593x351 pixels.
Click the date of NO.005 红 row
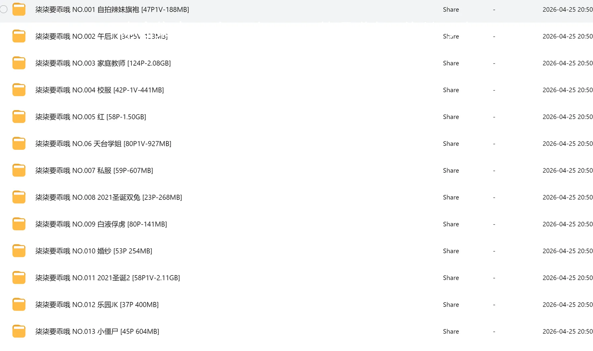pyautogui.click(x=567, y=117)
